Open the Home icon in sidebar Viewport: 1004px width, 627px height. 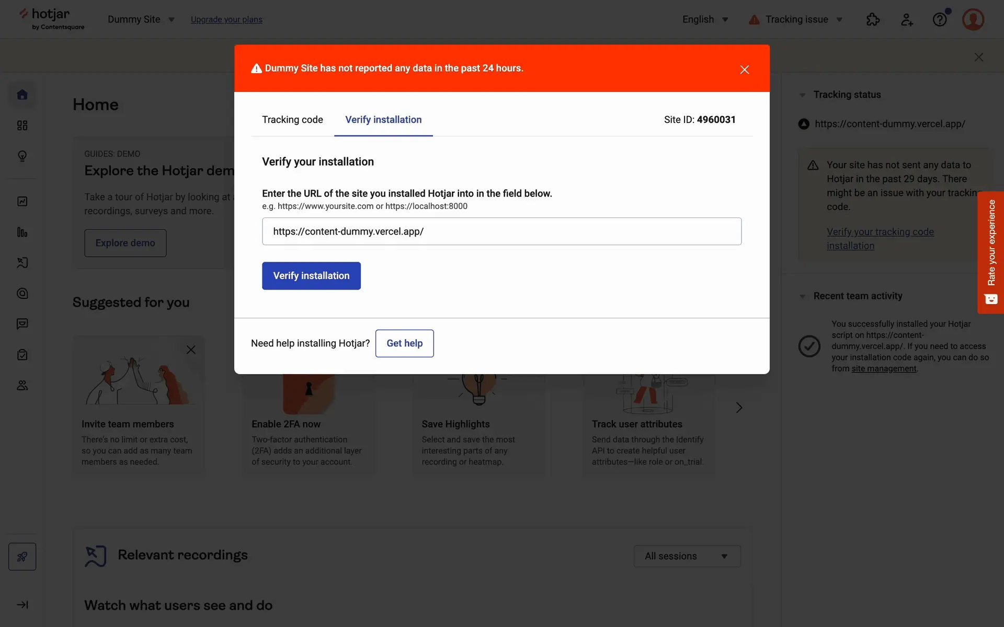22,95
